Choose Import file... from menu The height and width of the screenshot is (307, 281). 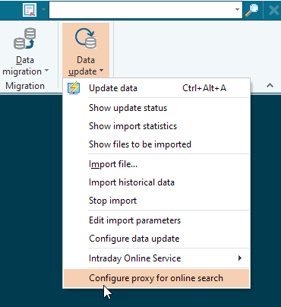click(156, 164)
